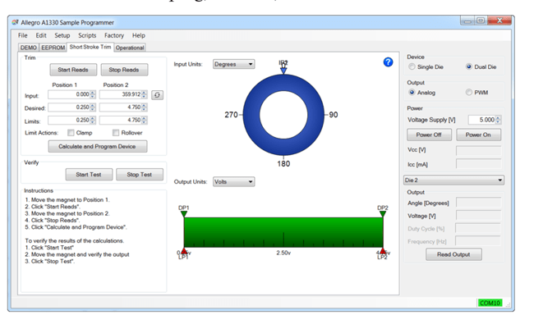The width and height of the screenshot is (534, 315).
Task: Click Calculate and Program Device button
Action: 98,147
